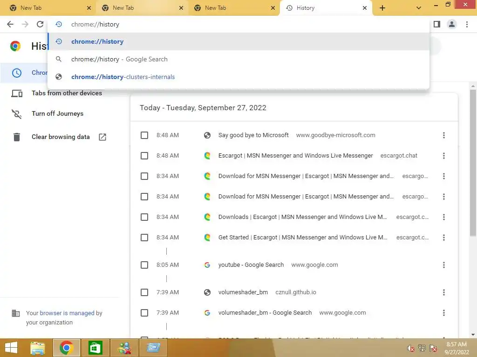Click the scrollbar down arrow
Viewport: 477px width, 357px height.
click(473, 335)
